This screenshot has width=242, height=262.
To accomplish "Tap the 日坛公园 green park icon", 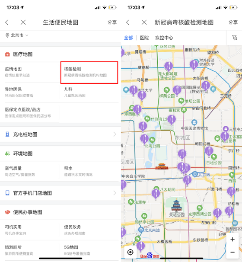I will point(214,157).
